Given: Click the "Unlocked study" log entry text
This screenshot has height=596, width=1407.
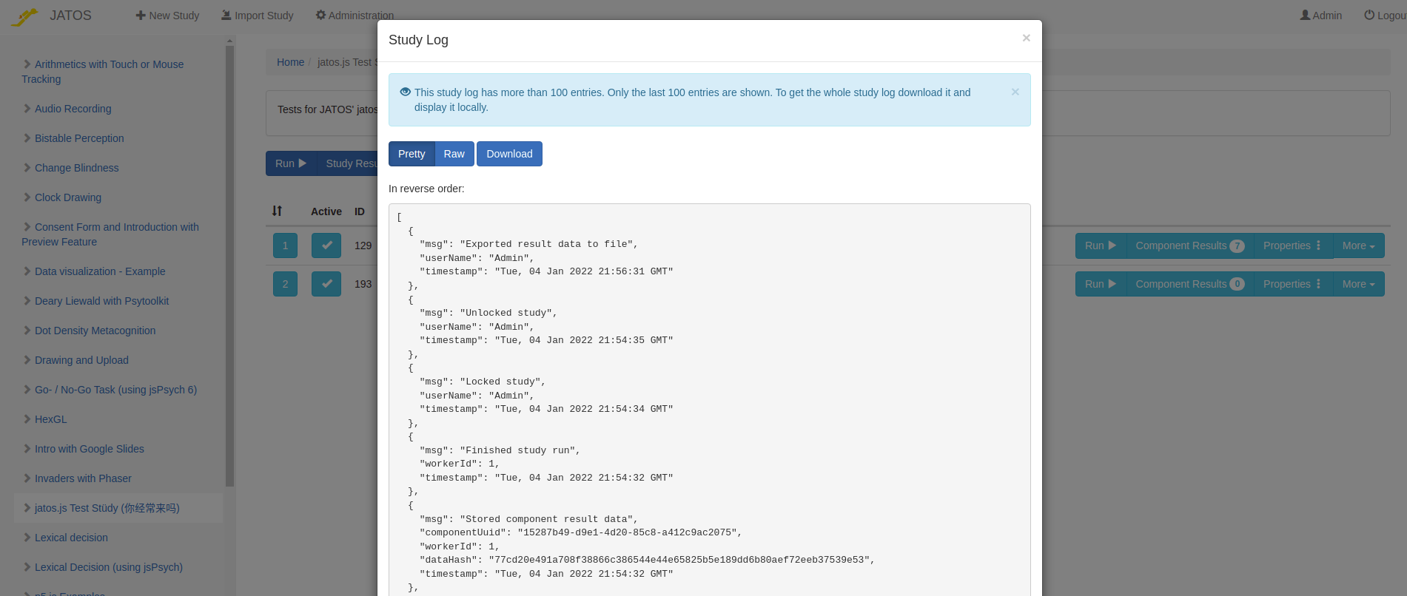Looking at the screenshot, I should click(x=488, y=313).
